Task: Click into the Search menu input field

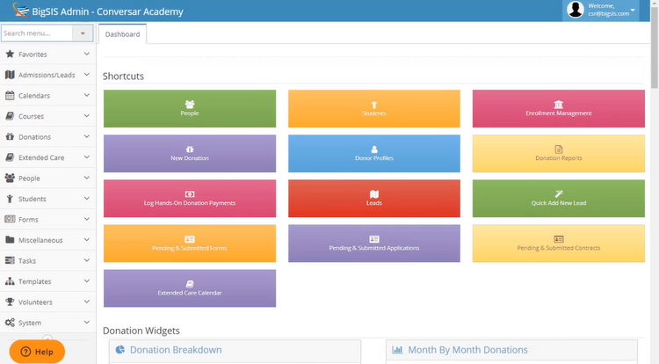Action: [x=35, y=33]
